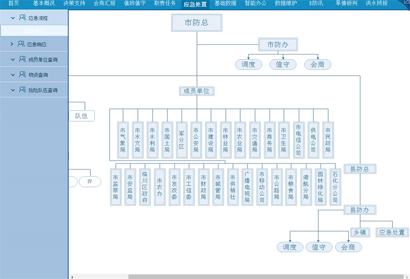Screen dimensions: 410x279
Task: Click the 成员单位 node in chart
Action: click(x=197, y=91)
